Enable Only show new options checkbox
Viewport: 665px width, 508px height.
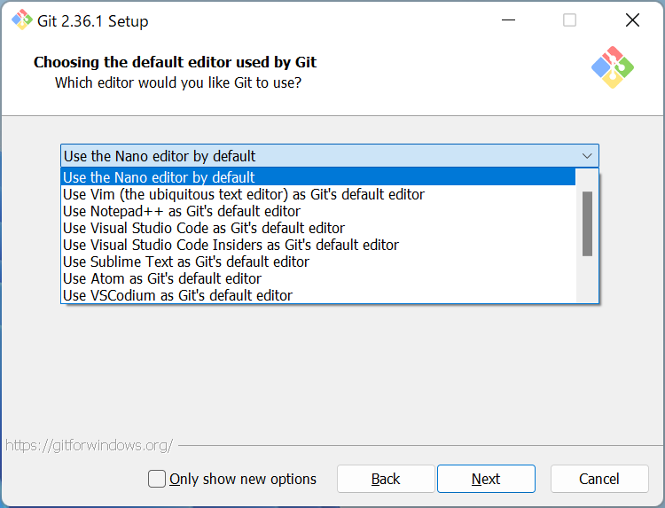coord(156,479)
